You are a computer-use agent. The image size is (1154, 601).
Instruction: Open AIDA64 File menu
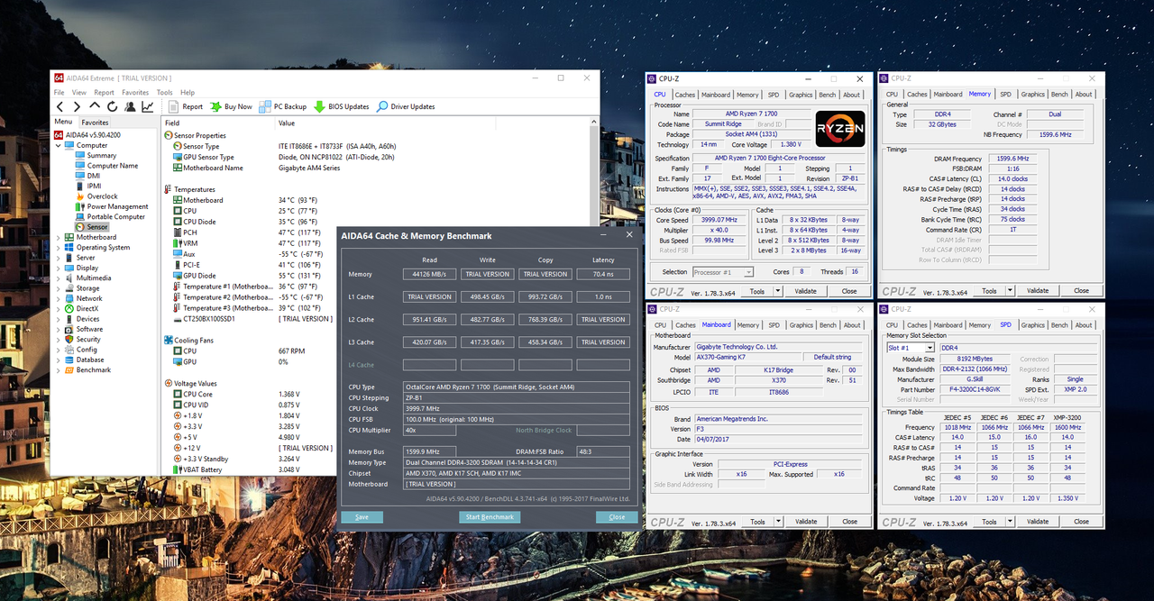tap(59, 92)
